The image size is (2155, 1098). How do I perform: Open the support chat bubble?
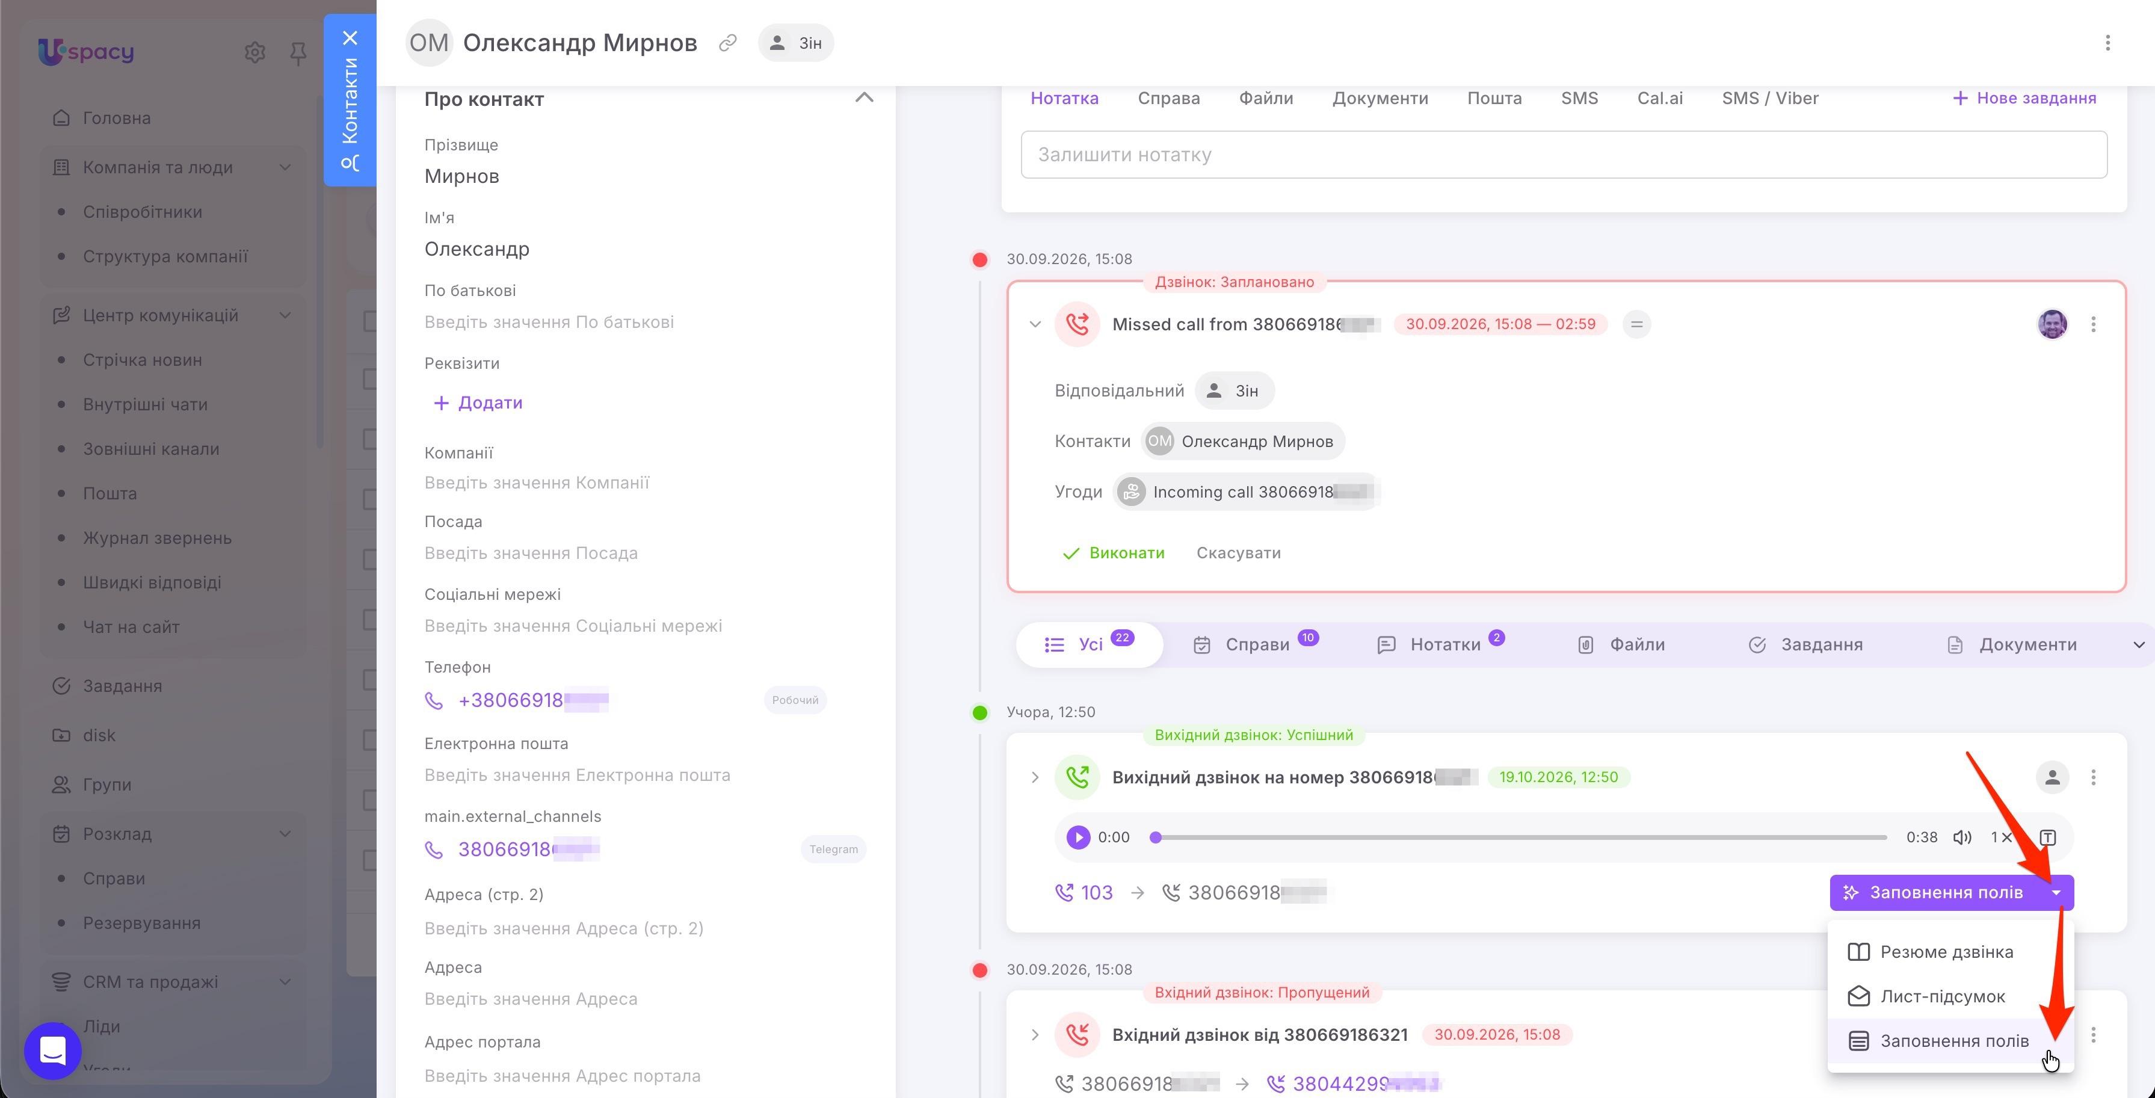(53, 1050)
